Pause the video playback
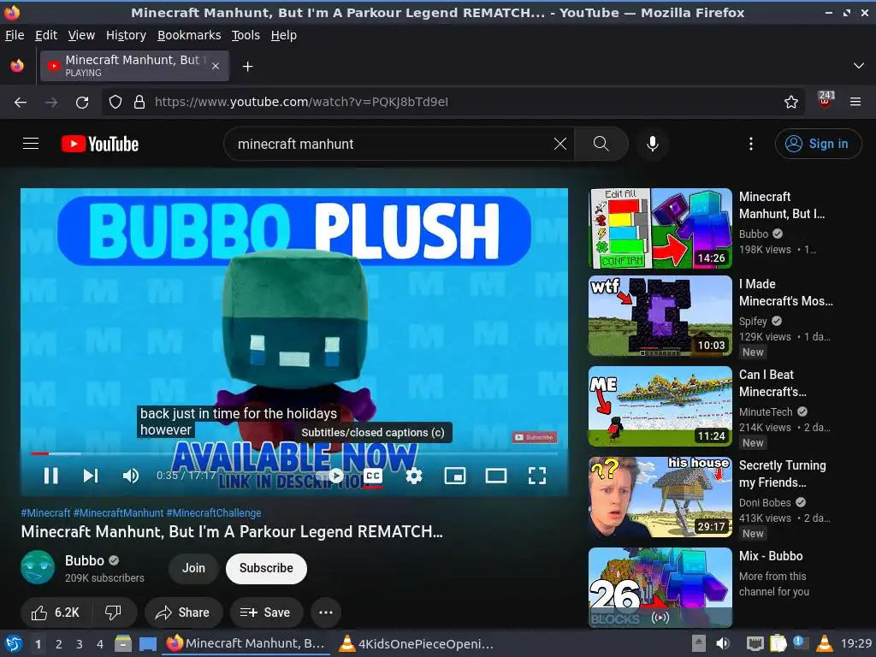 pos(50,476)
